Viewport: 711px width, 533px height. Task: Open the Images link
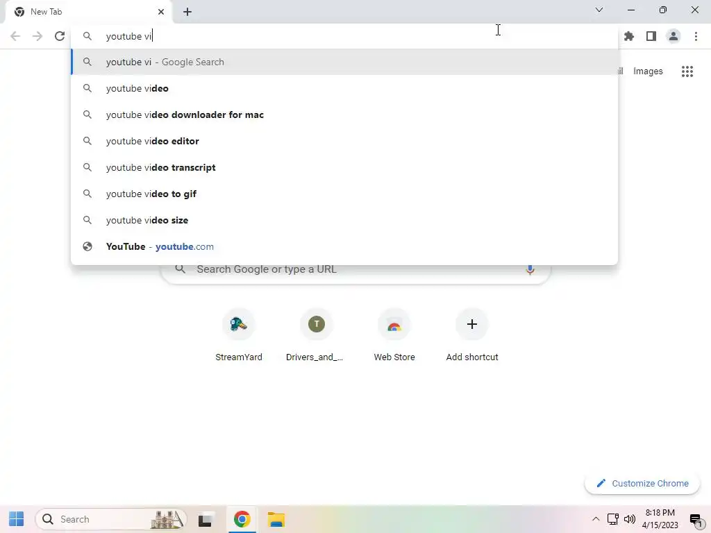tap(648, 71)
